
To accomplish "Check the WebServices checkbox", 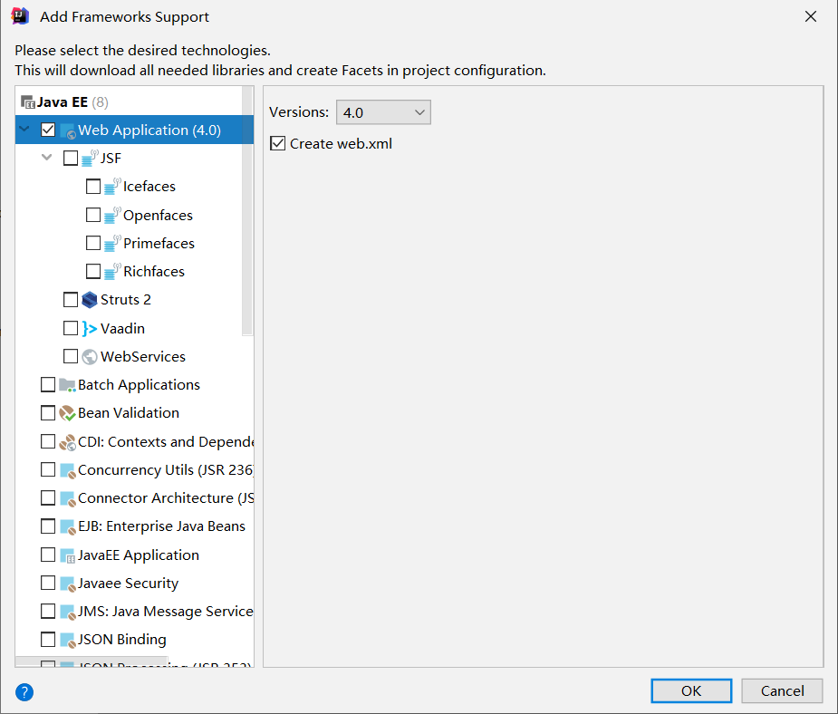I will (71, 356).
